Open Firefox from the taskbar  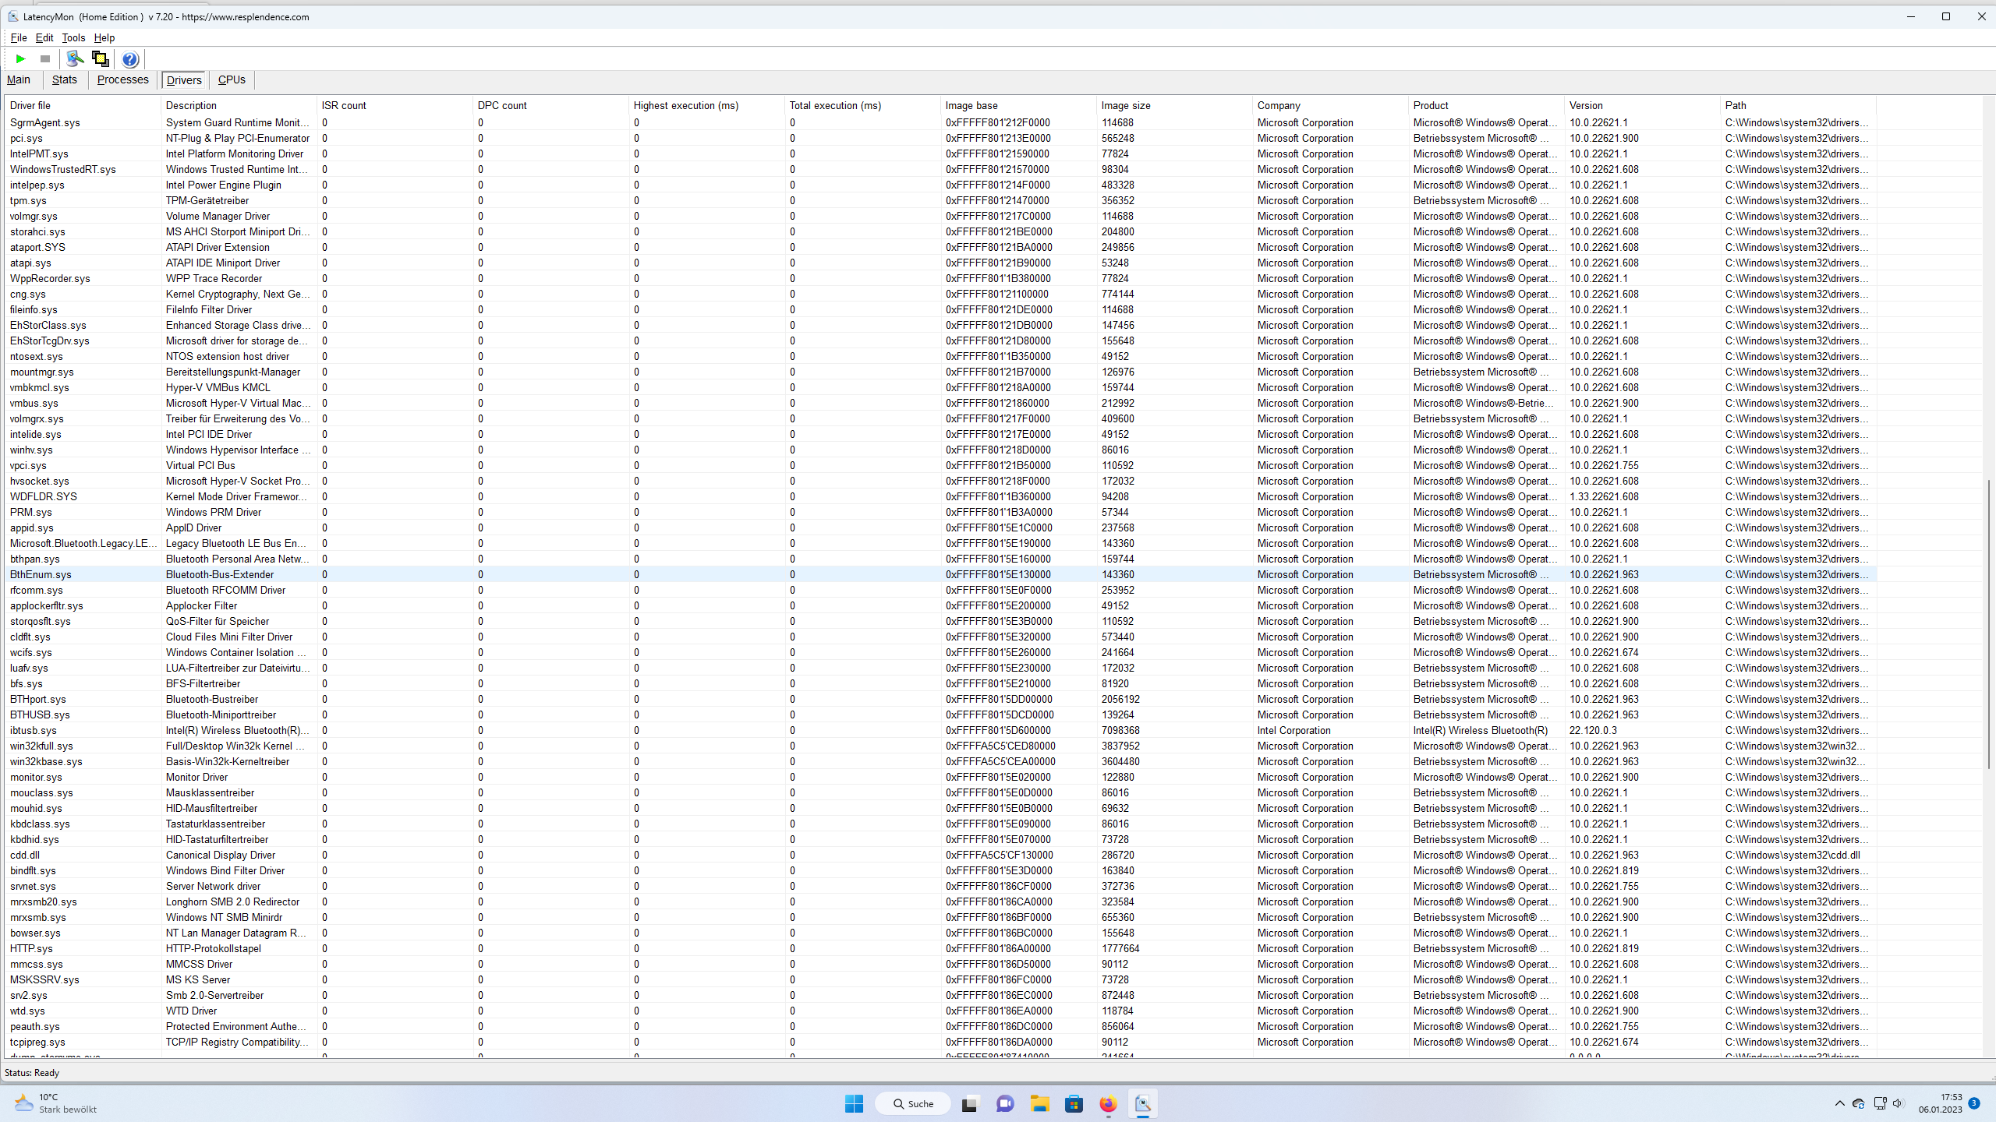[x=1108, y=1103]
